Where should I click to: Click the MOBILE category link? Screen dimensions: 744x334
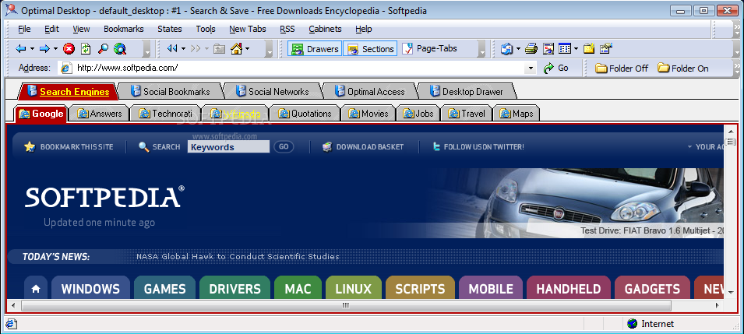[x=491, y=288]
